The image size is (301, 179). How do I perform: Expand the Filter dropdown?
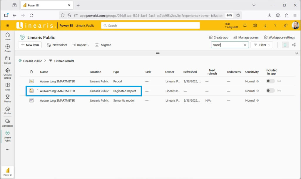[x=262, y=45]
